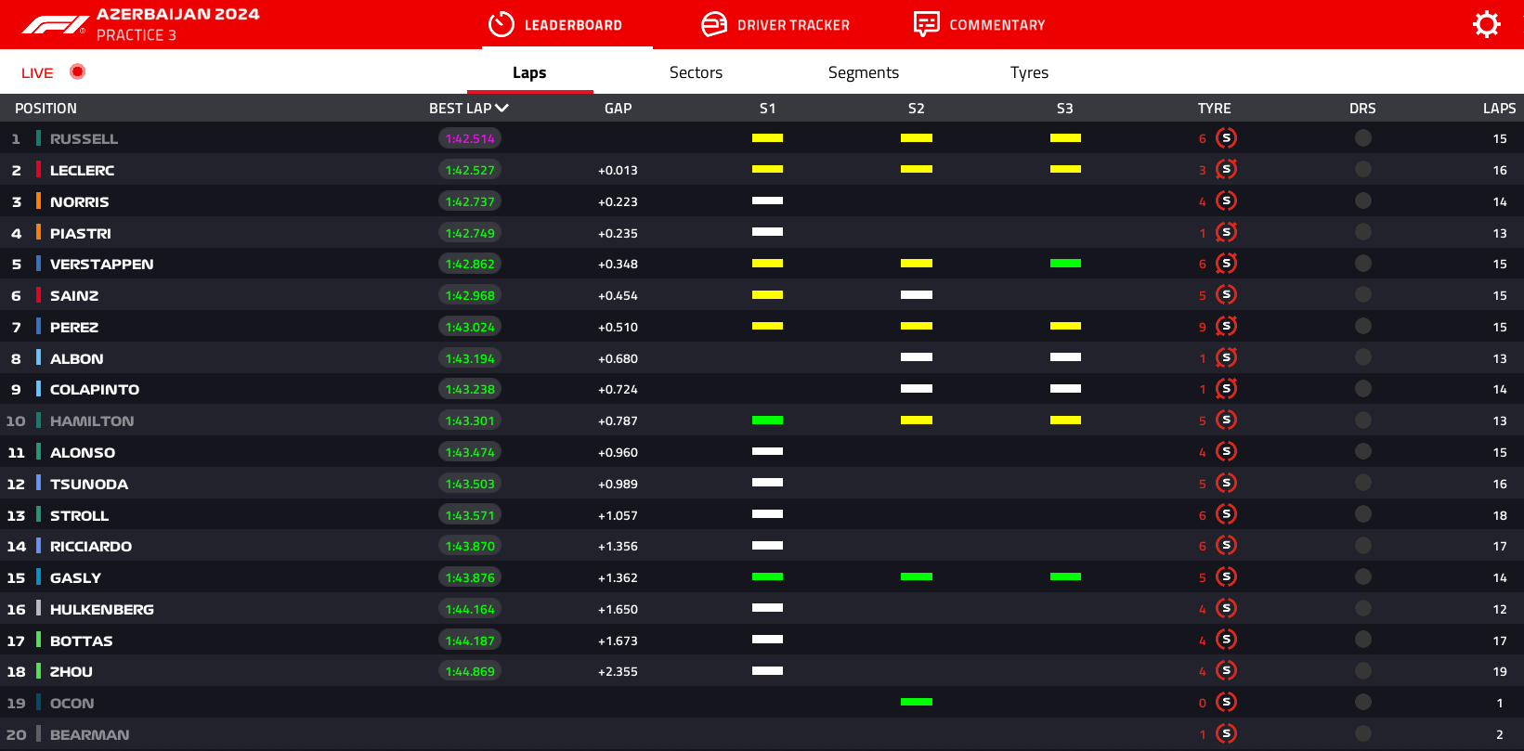Click Tsunoda's soft tyre icon
The height and width of the screenshot is (751, 1524).
(x=1227, y=484)
